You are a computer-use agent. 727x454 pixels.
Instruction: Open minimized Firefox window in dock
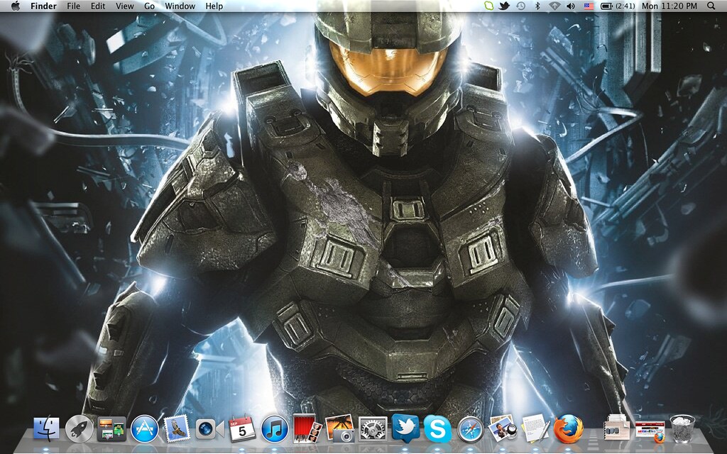pos(650,432)
